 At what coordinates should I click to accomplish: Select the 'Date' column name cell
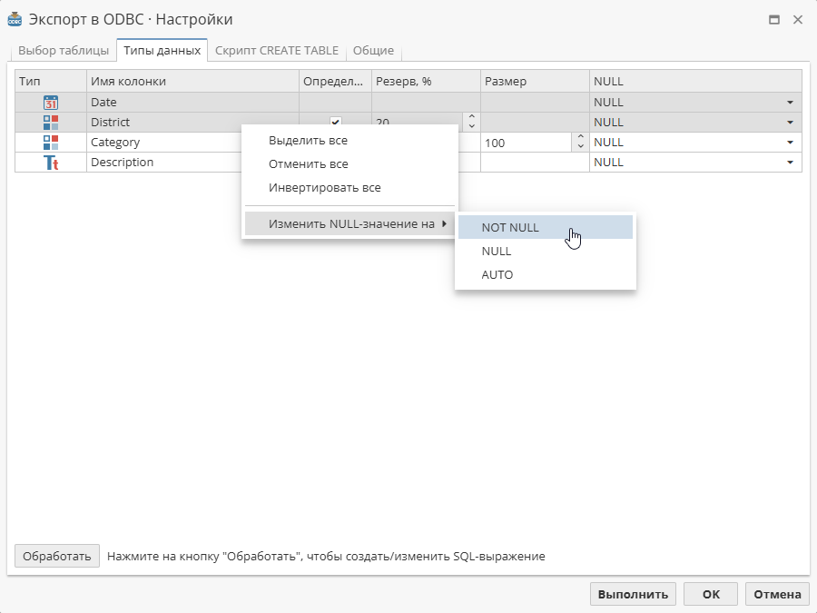192,102
